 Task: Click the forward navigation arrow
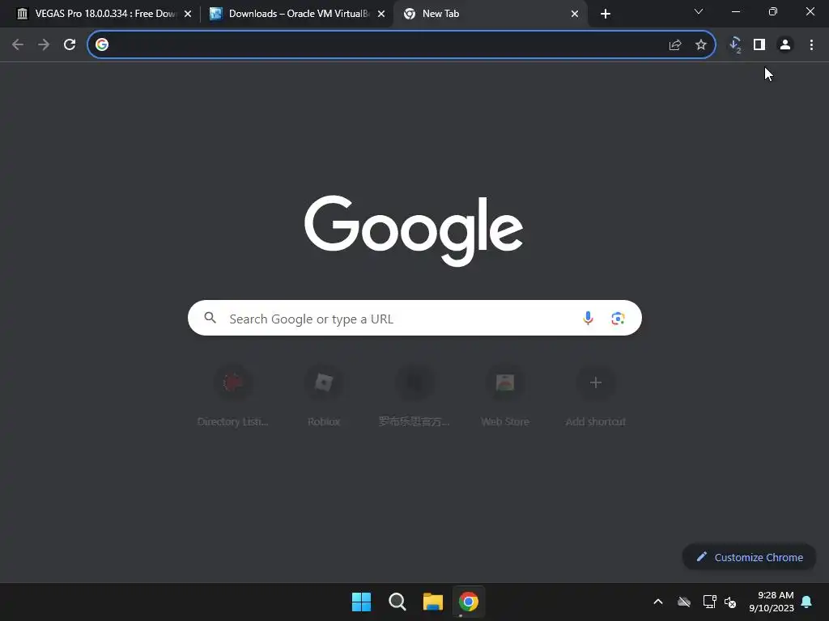pos(44,45)
